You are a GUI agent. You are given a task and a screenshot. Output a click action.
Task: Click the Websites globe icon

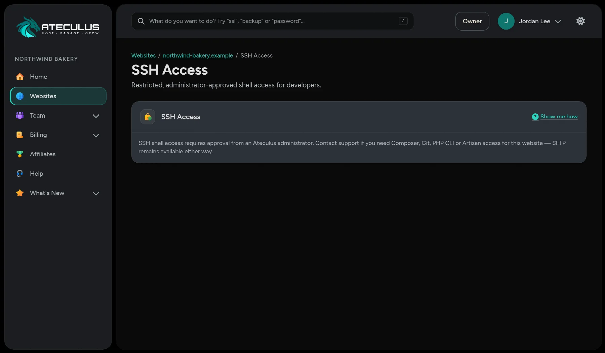click(20, 96)
